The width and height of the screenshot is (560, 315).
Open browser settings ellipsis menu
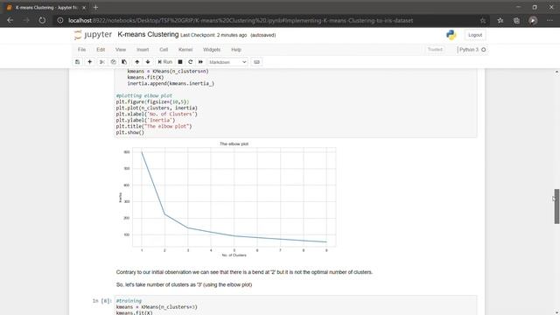click(549, 21)
